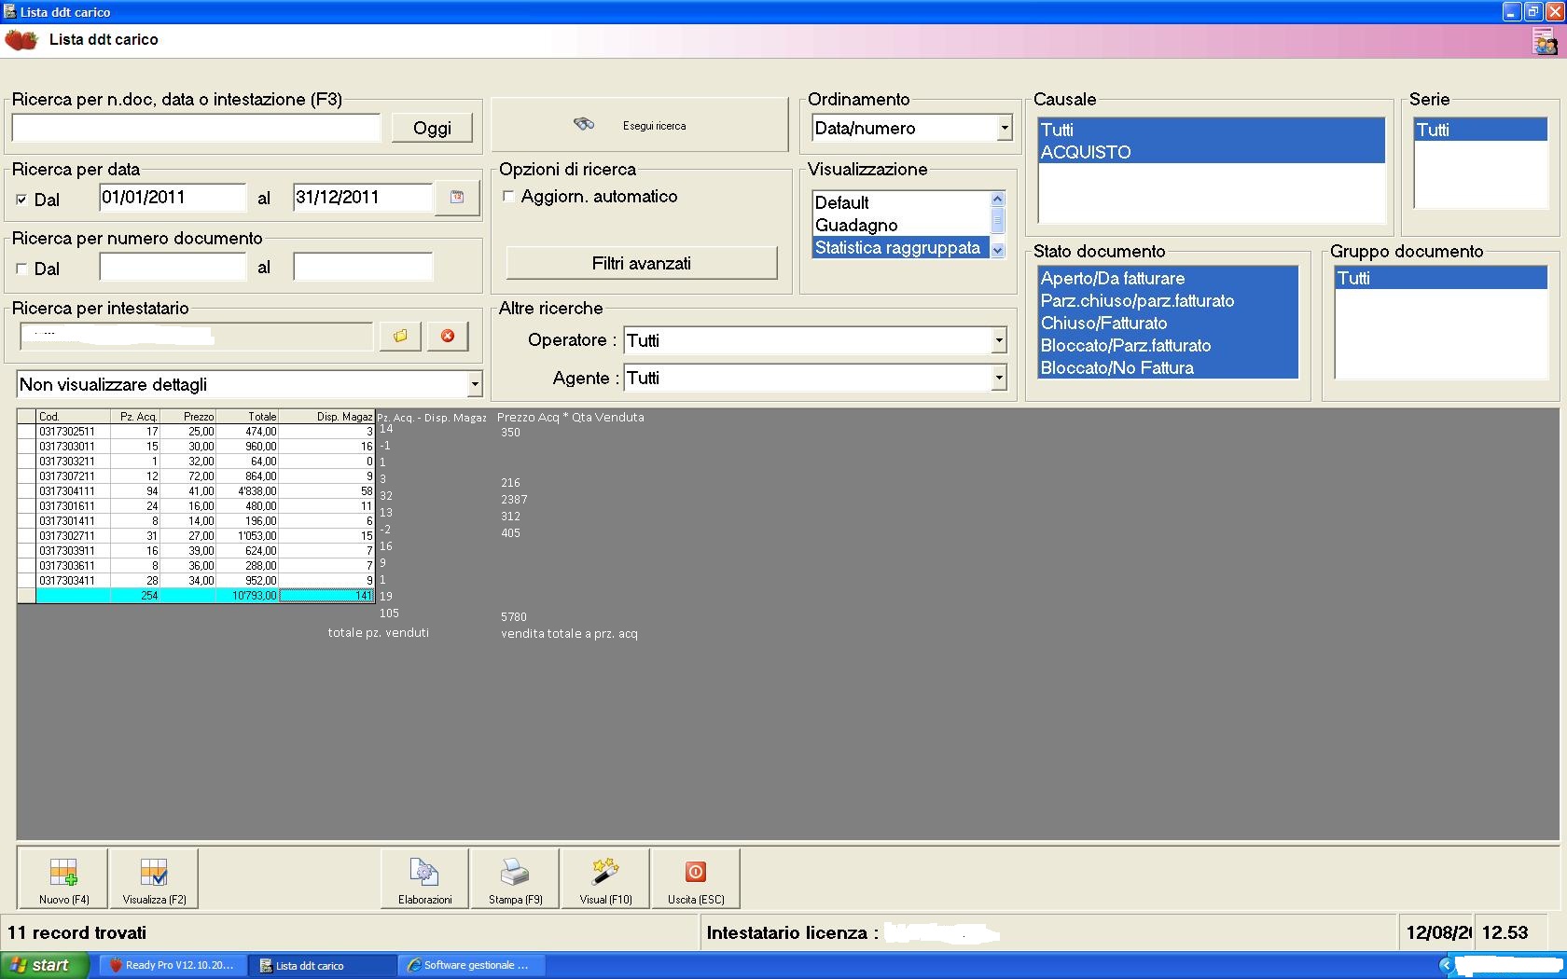
Task: Click the start date field 01/01/2011
Action: (x=173, y=197)
